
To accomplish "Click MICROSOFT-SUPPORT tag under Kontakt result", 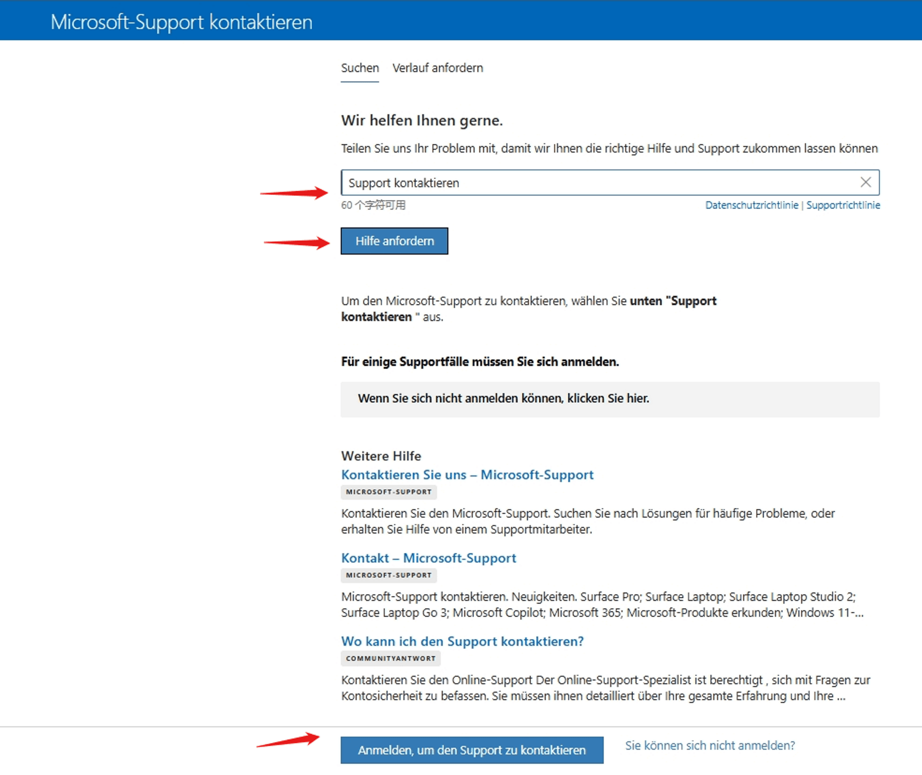I will click(388, 575).
